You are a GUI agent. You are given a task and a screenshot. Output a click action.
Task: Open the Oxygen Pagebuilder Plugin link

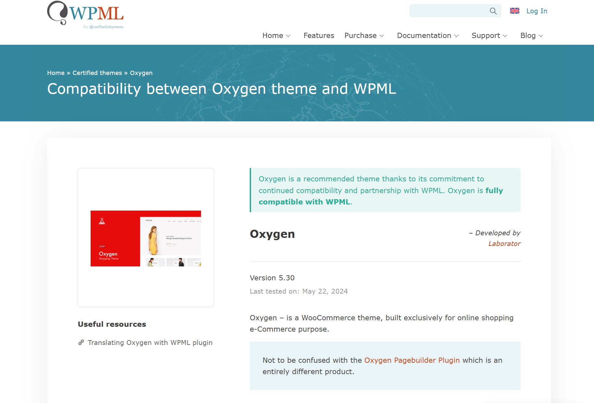pos(412,360)
